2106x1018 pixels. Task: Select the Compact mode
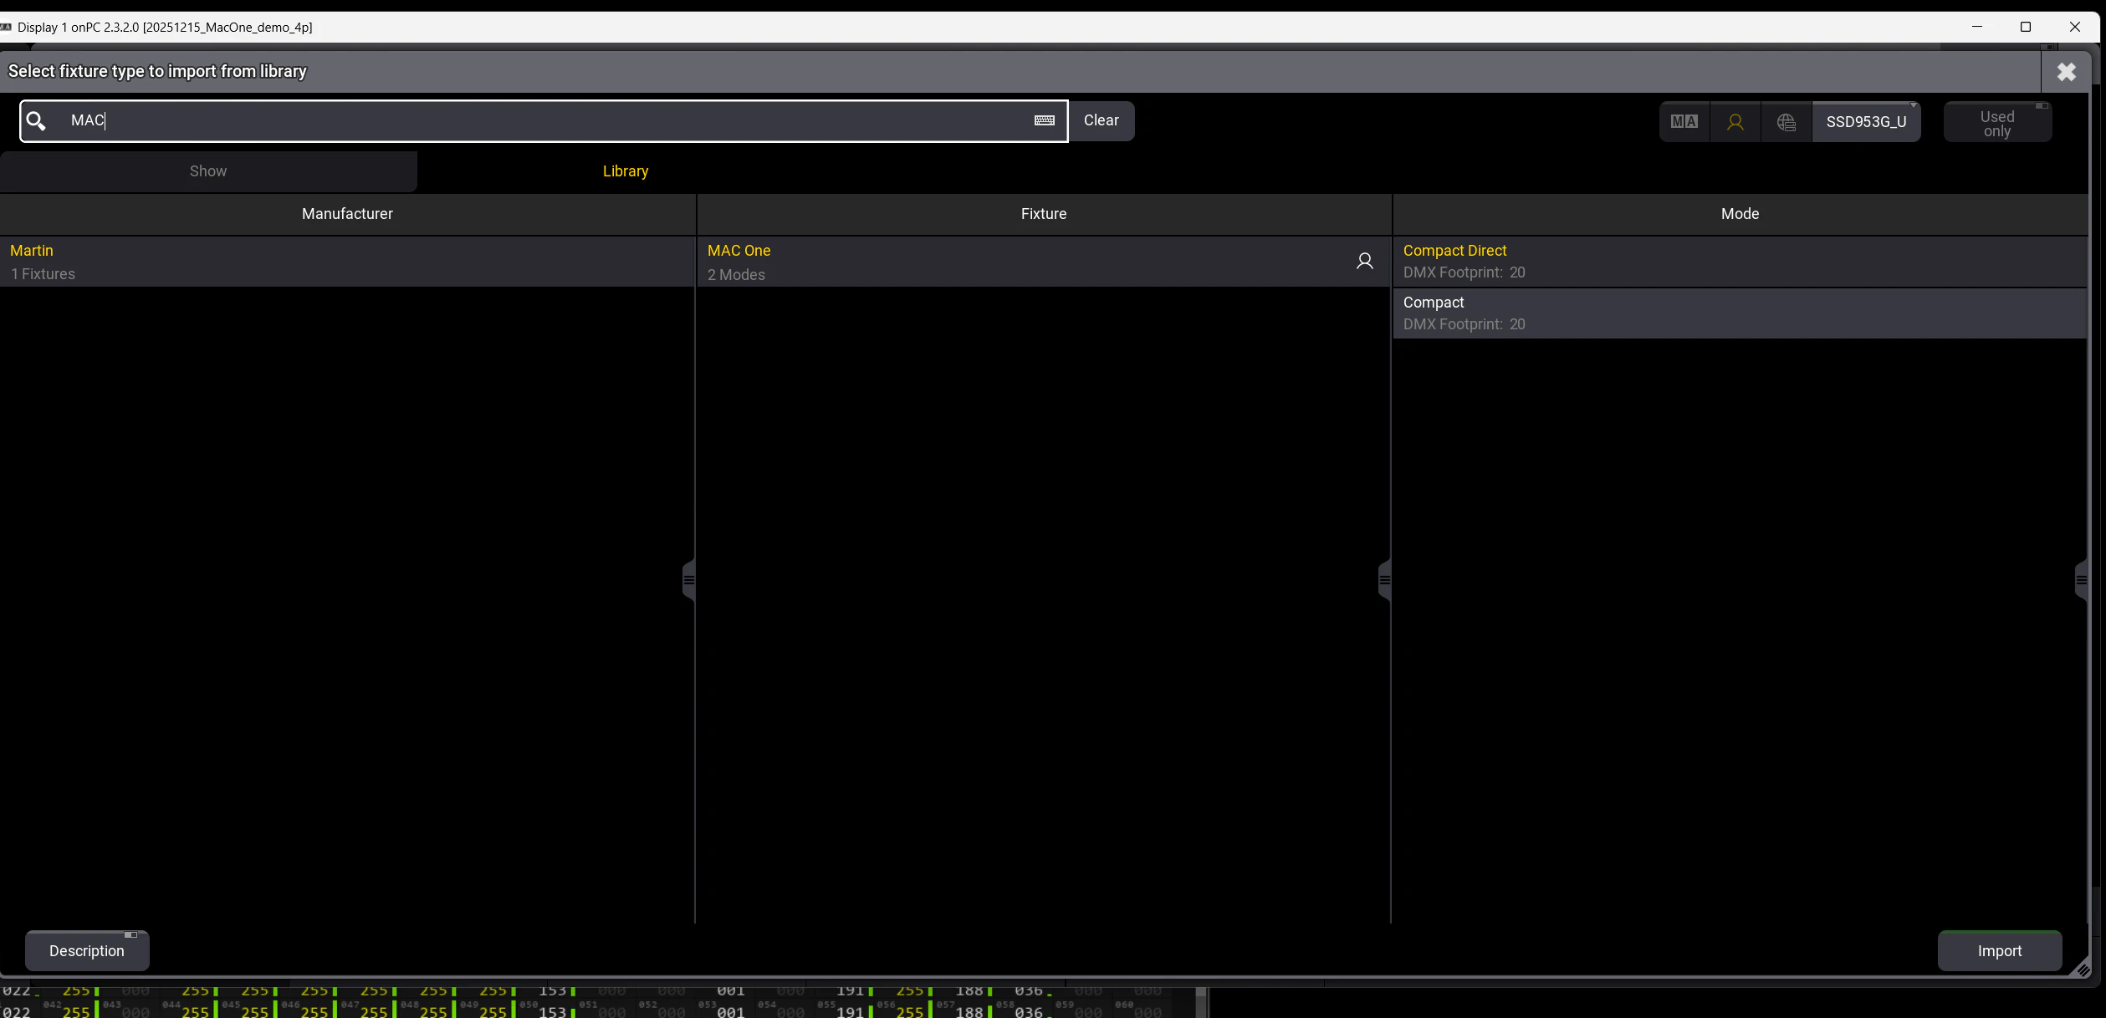[x=1740, y=313]
